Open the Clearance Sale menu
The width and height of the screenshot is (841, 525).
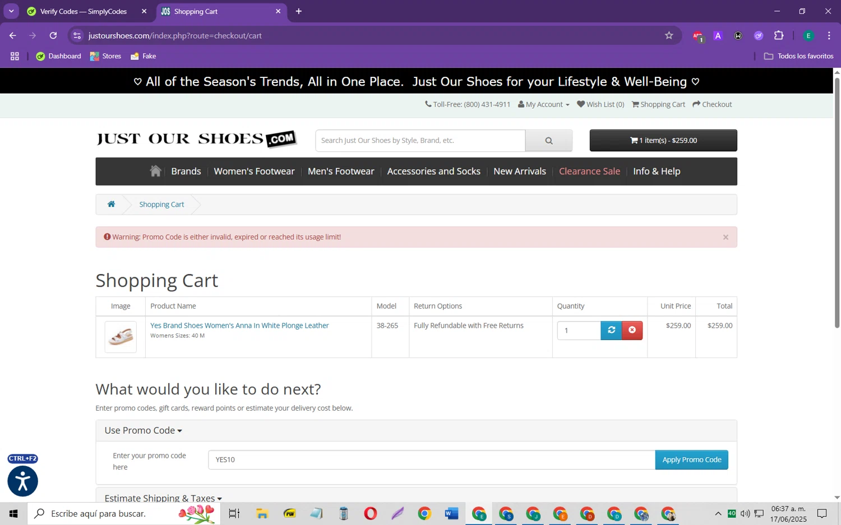tap(589, 171)
